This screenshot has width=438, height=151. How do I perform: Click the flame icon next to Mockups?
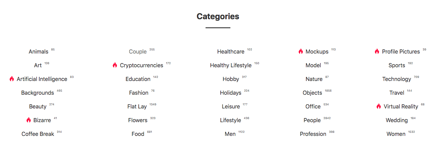click(301, 51)
